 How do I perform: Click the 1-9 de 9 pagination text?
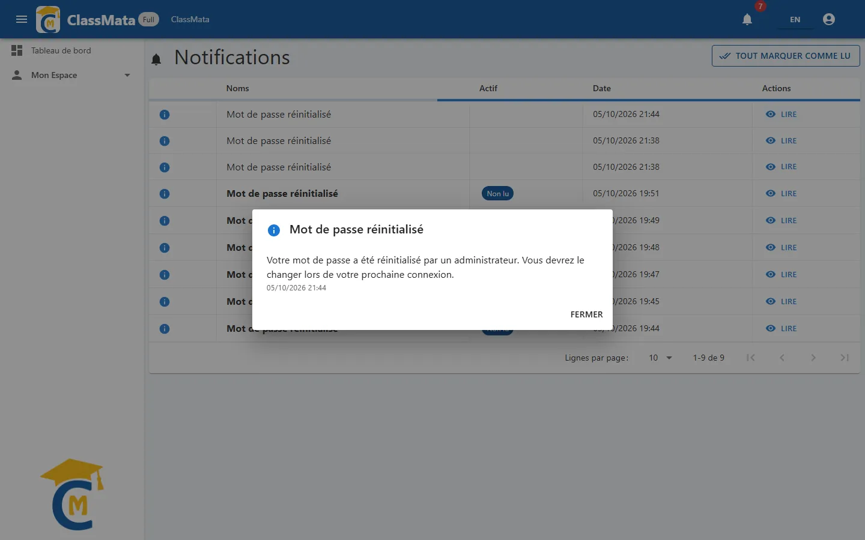coord(709,358)
